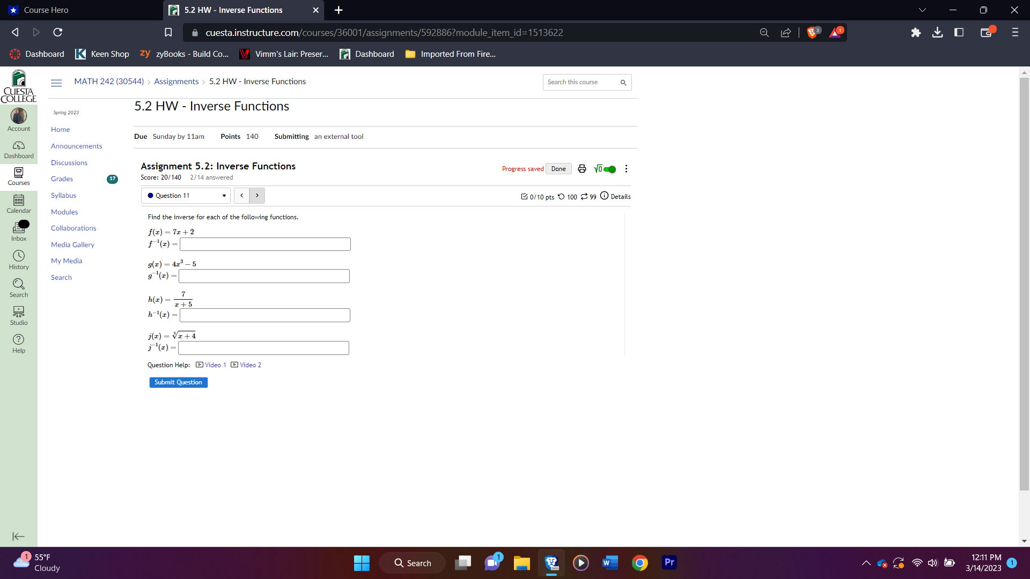This screenshot has width=1030, height=579.
Task: Go to the next question arrow
Action: point(257,196)
